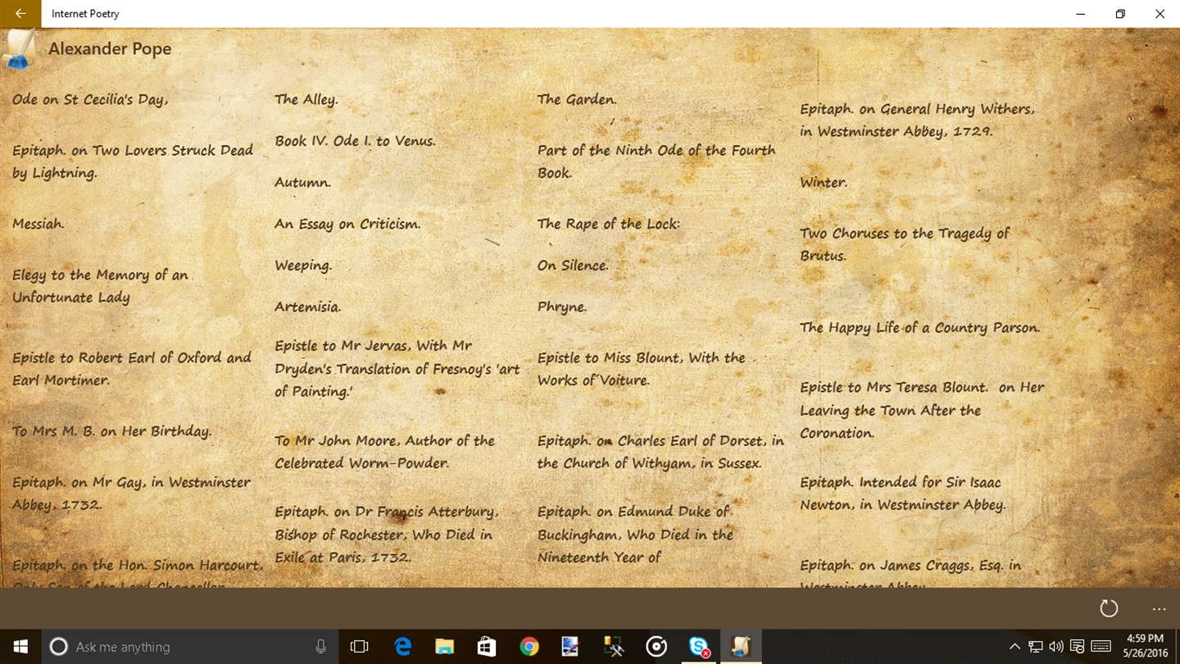Open Elegy to the Memory of an Unfortunate Lady
The height and width of the screenshot is (664, 1180).
pyautogui.click(x=100, y=286)
